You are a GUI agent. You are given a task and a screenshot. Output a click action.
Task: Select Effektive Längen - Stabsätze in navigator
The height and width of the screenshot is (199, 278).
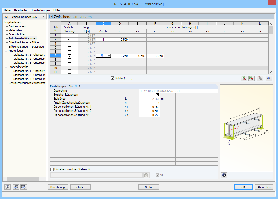26,47
